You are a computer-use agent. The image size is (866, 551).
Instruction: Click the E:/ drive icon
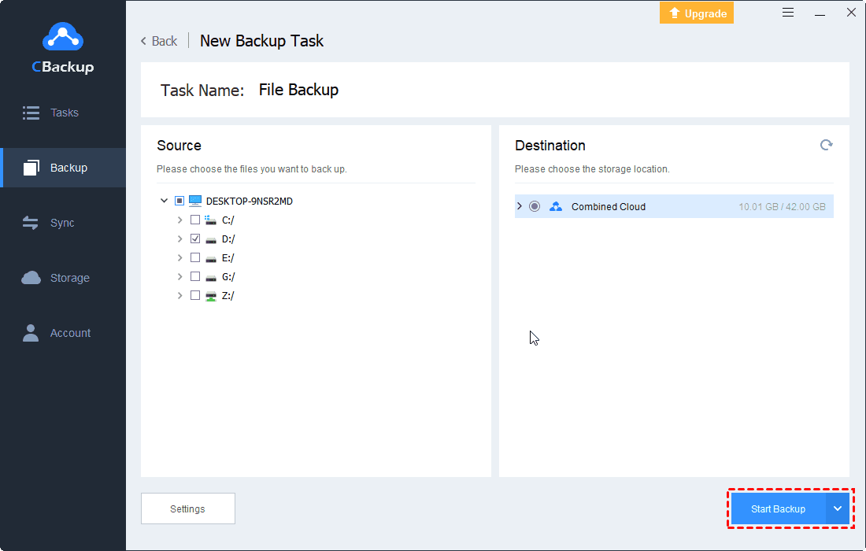(x=210, y=258)
